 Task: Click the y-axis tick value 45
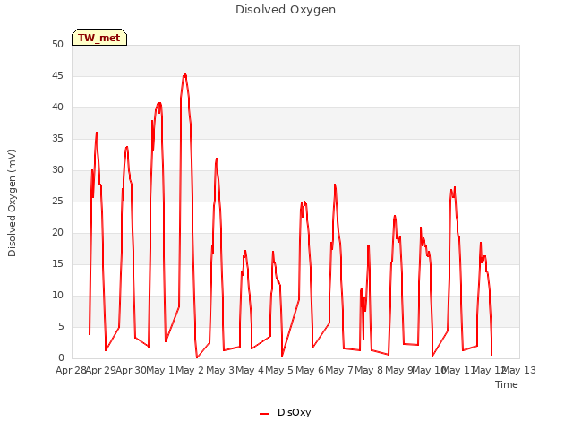pos(57,76)
